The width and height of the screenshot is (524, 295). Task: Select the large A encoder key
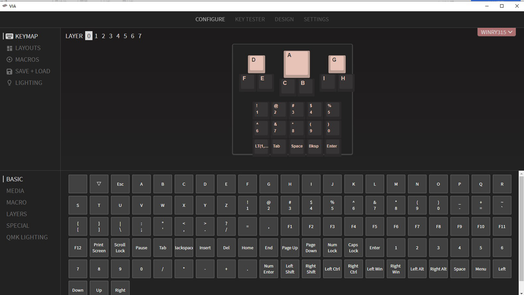296,64
